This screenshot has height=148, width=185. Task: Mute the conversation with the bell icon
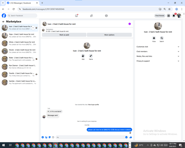[x=154, y=38]
